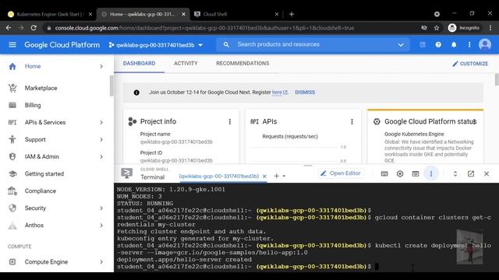Click the CUSTOMIZE button
This screenshot has height=280, width=499.
pos(470,64)
